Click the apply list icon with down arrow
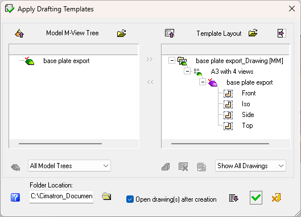Image resolution: width=301 pixels, height=217 pixels. tap(234, 198)
